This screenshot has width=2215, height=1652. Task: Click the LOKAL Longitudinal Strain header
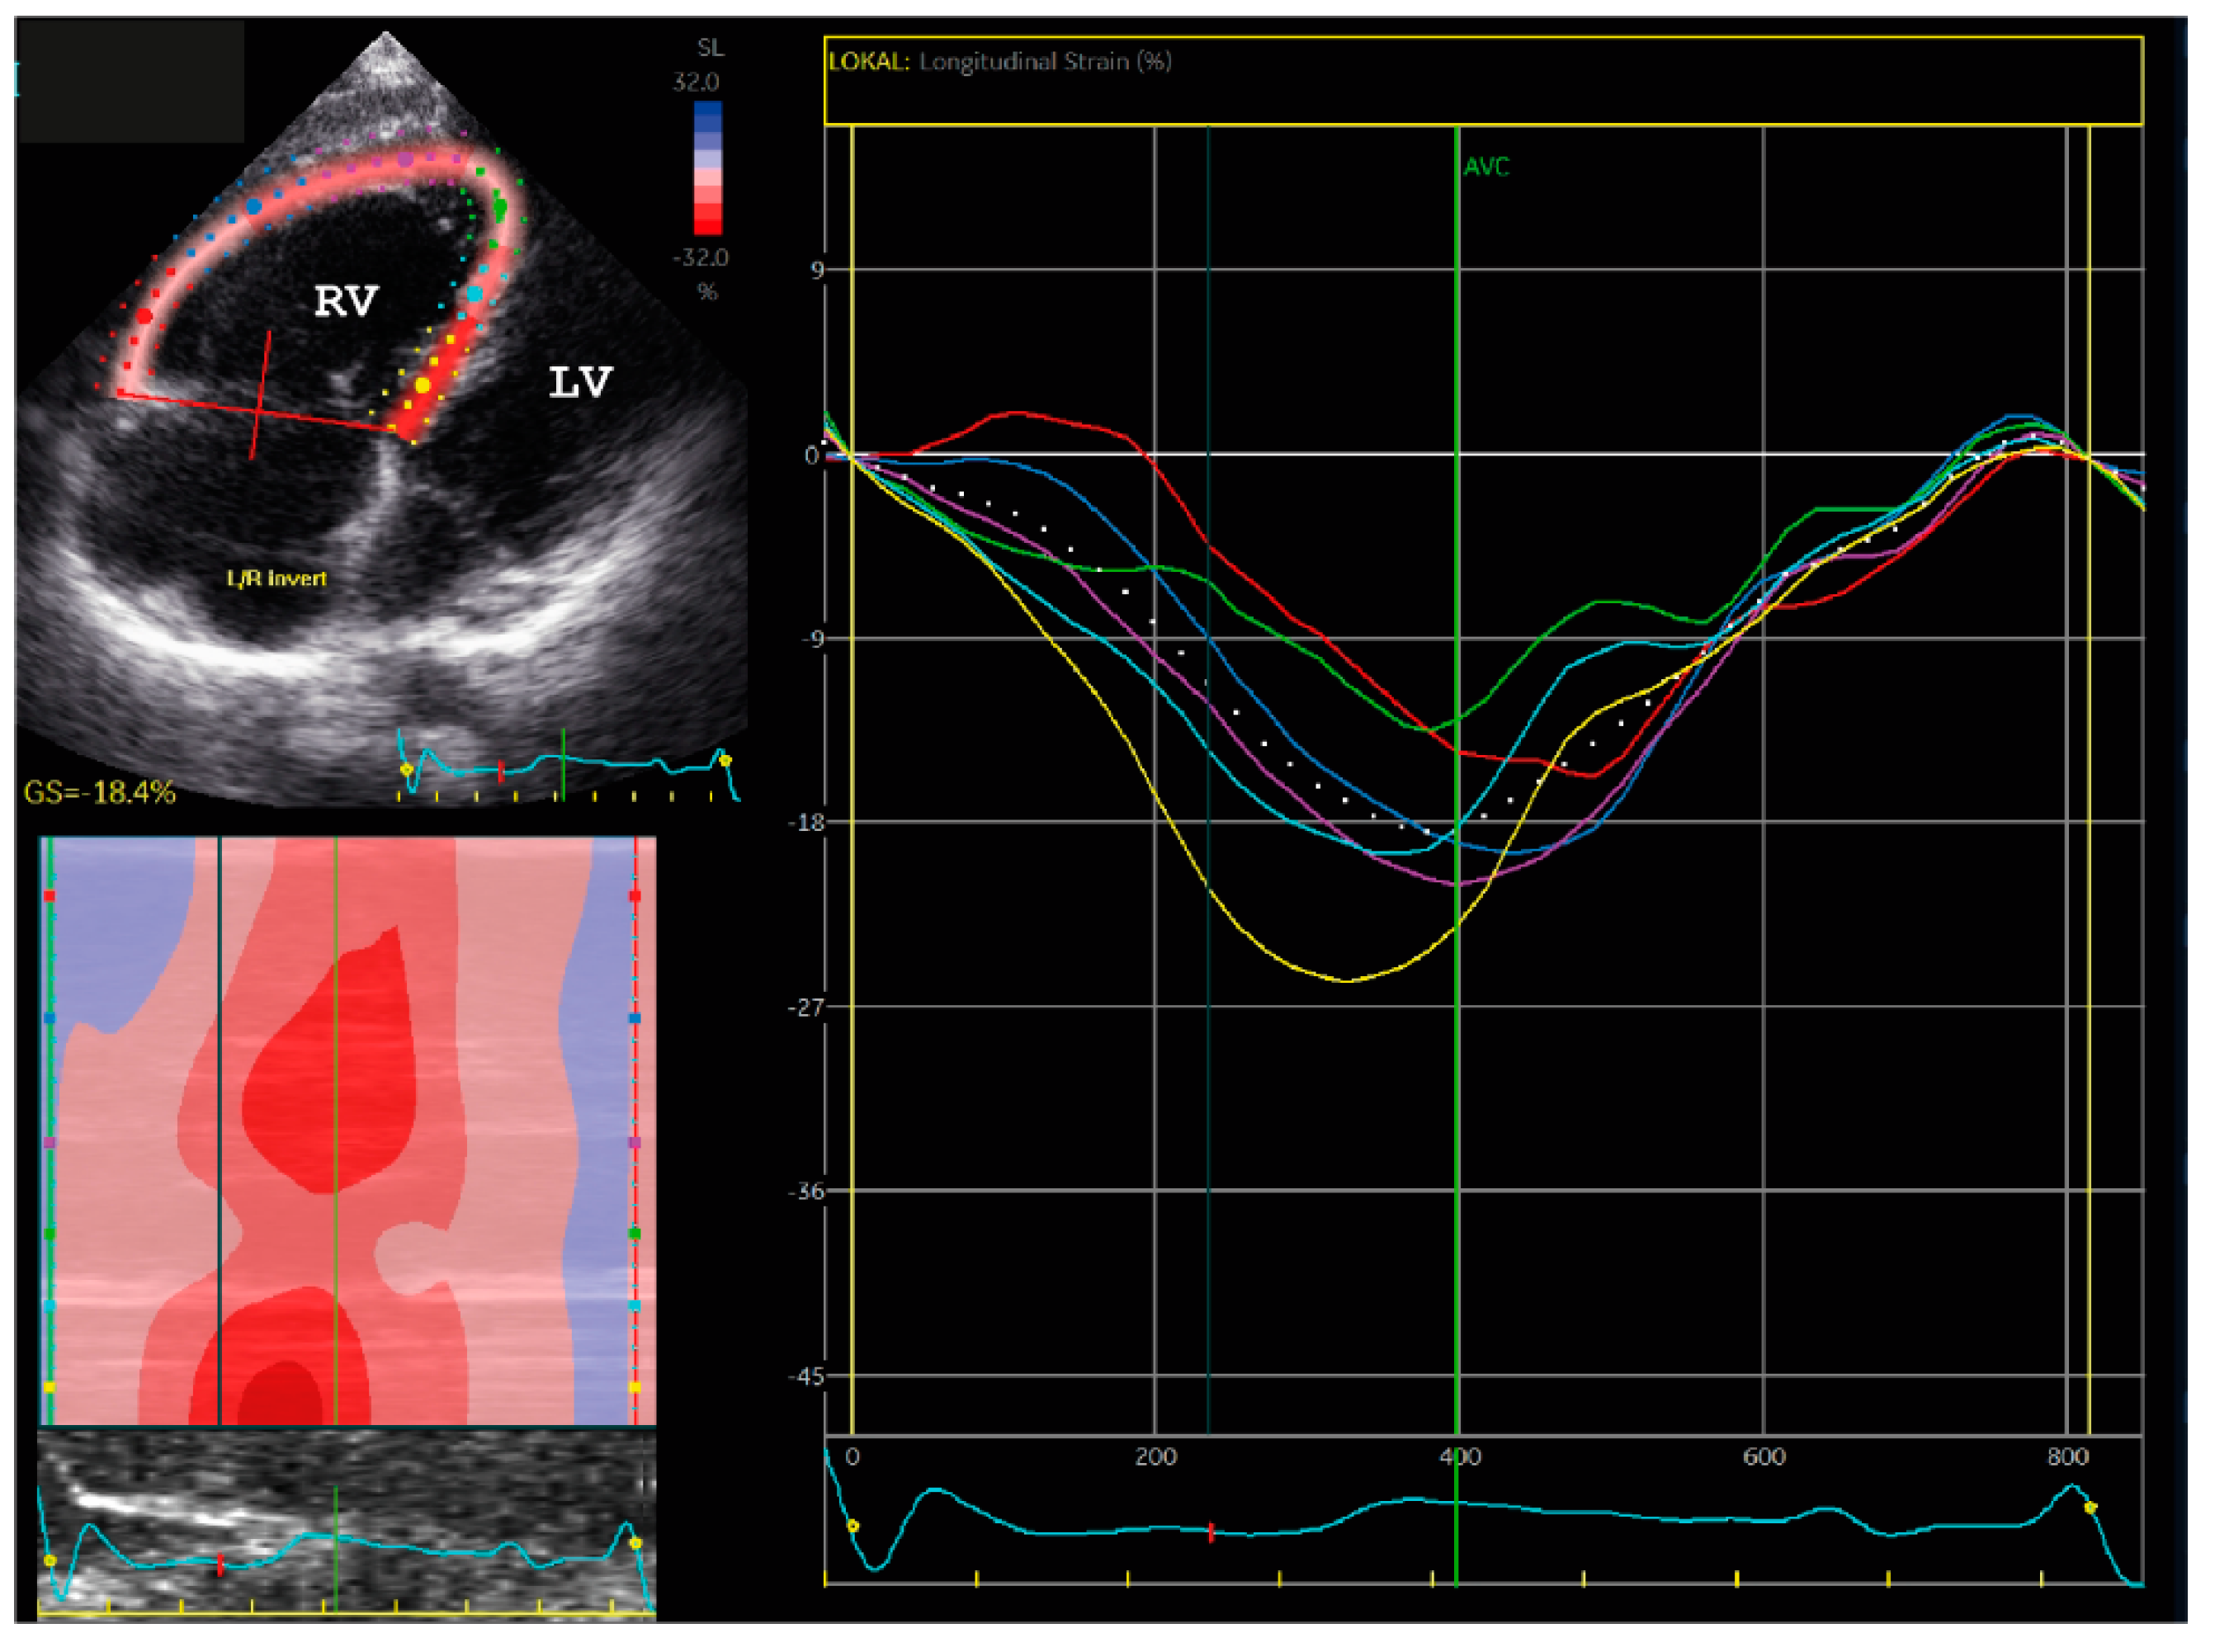pyautogui.click(x=1000, y=62)
